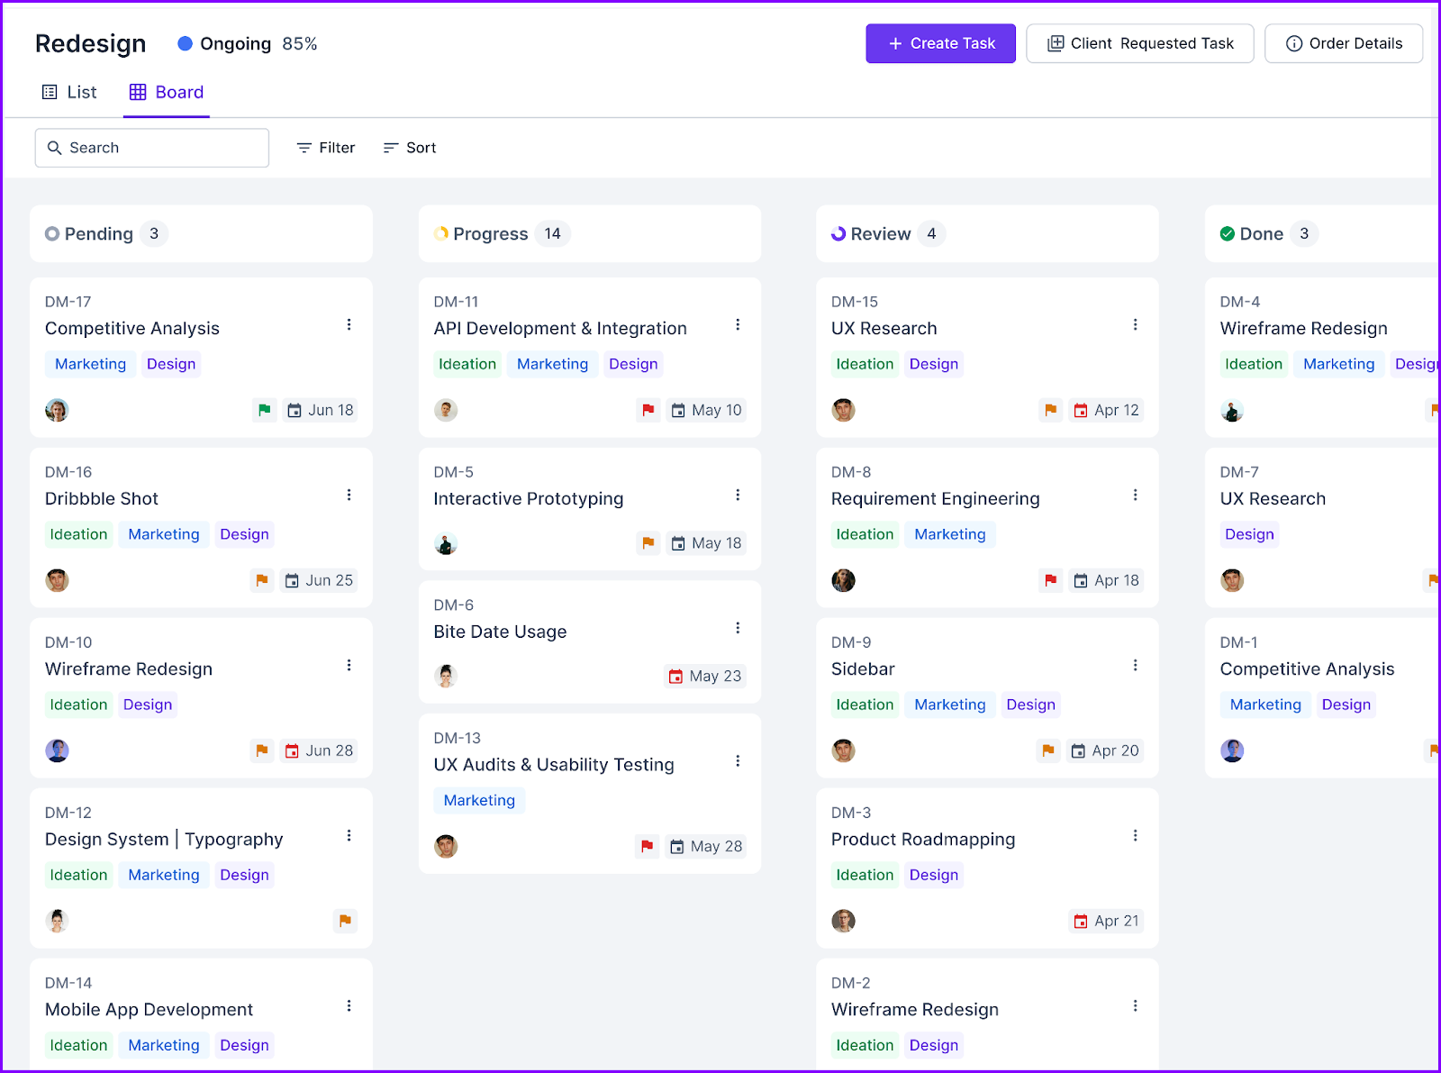Click the orange flag on Sidebar card
Screen dimensions: 1441x1073
tap(1047, 750)
